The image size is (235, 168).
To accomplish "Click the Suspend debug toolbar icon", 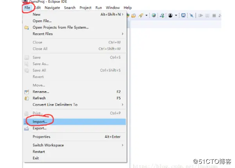I will coord(207,15).
